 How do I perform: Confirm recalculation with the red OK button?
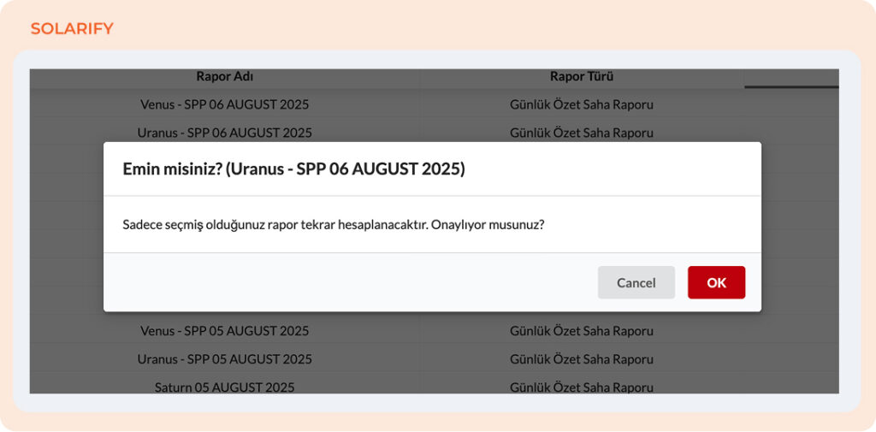pos(716,282)
